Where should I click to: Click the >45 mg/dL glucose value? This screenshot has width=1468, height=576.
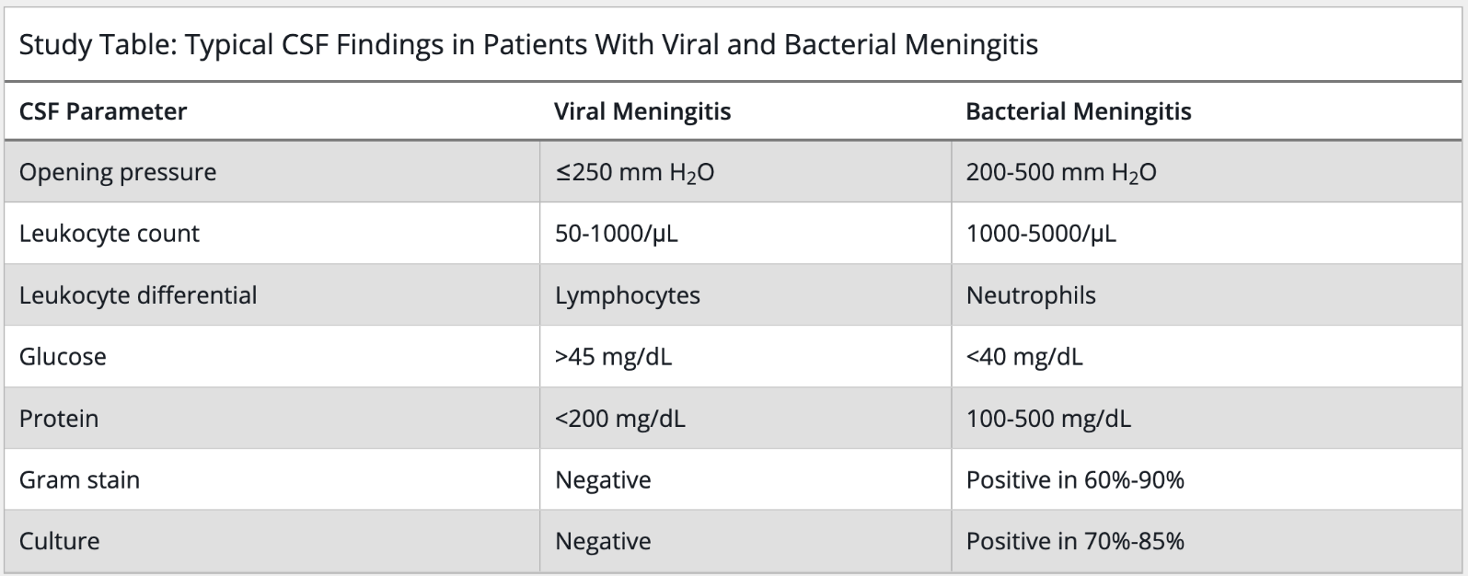click(613, 356)
